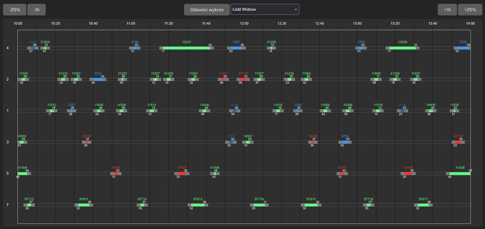Click train 97815 bar on track 7
The image size is (485, 229).
coord(311,205)
